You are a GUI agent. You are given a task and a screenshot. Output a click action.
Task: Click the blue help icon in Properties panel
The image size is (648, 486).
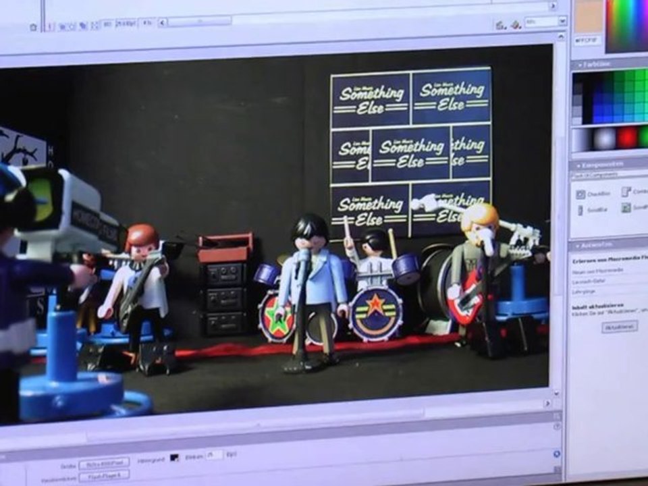click(x=556, y=454)
